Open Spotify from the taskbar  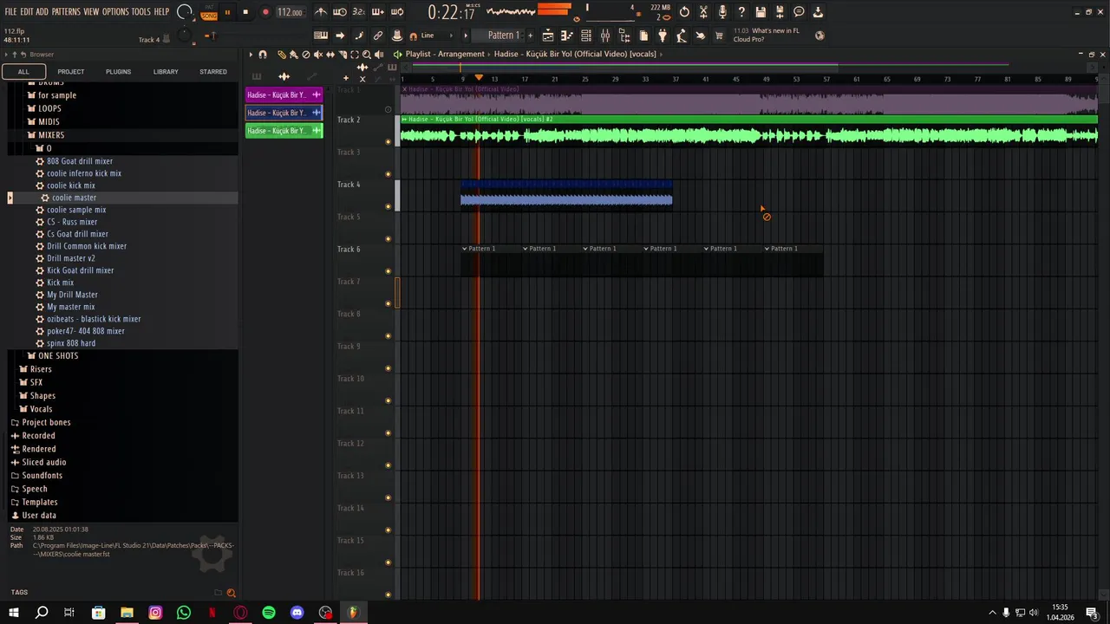pos(269,613)
